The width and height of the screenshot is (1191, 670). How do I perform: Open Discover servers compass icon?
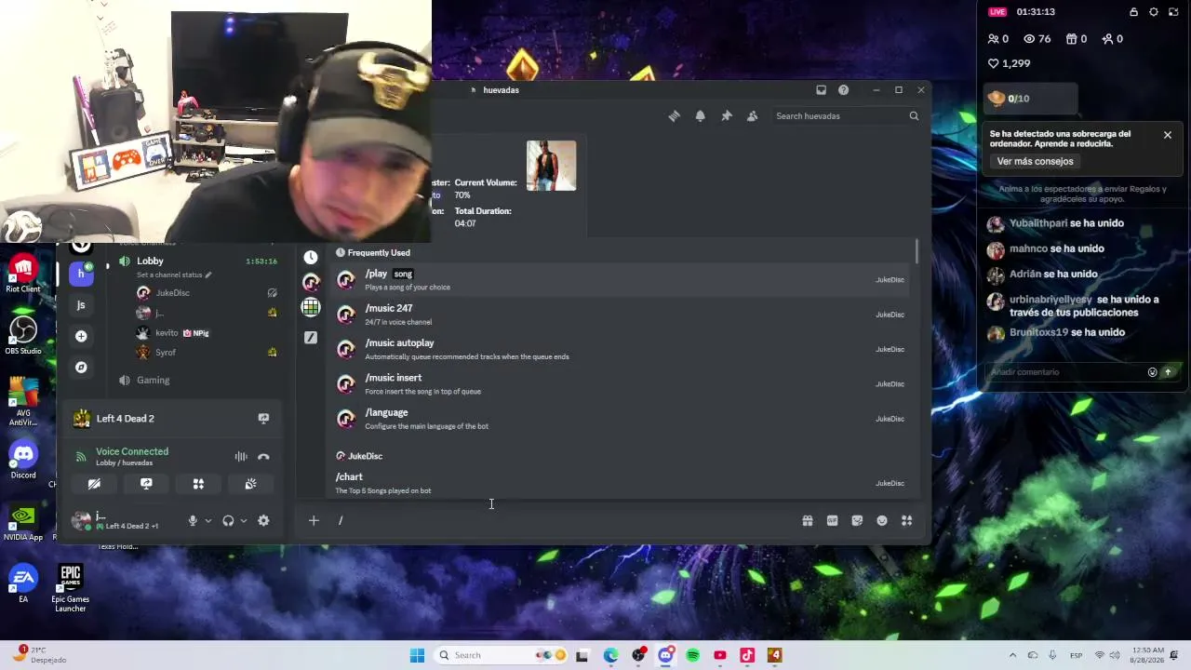point(81,368)
